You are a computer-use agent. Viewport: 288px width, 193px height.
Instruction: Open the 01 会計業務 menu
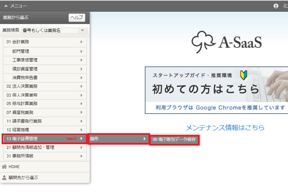(45, 42)
